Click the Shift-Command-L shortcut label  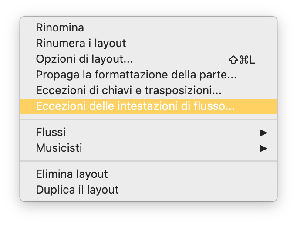[x=242, y=59]
